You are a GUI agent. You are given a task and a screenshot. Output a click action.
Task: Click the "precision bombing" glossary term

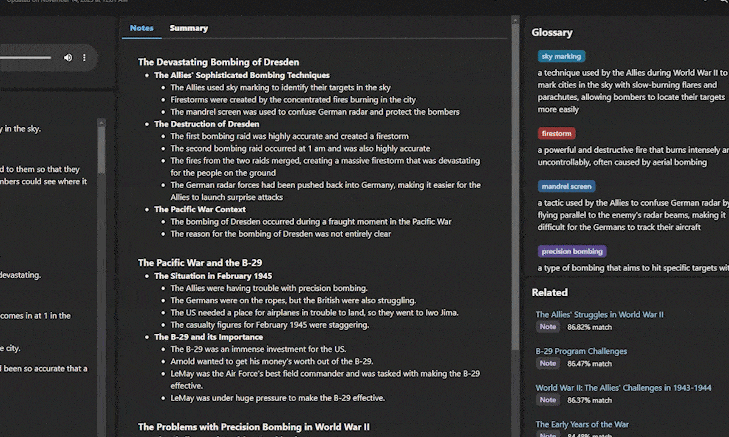click(x=572, y=251)
